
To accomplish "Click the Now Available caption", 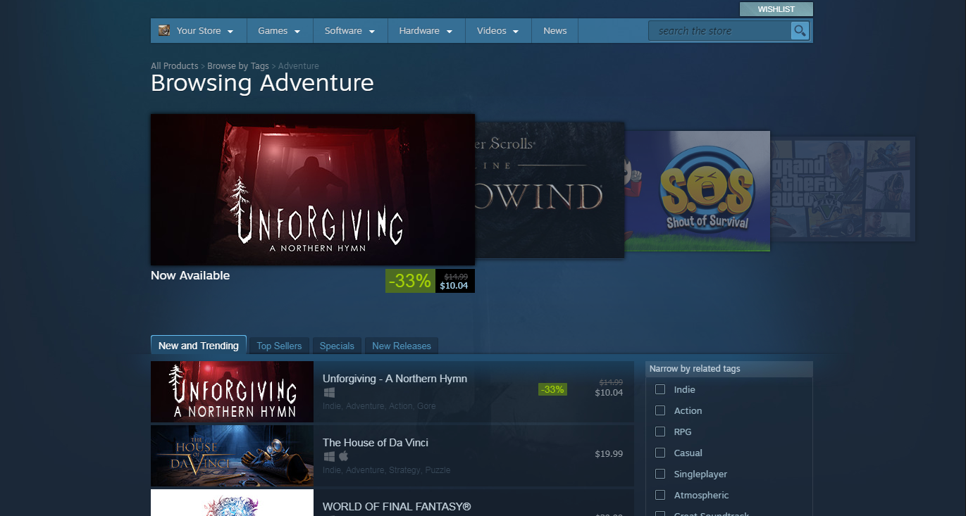I will [190, 276].
